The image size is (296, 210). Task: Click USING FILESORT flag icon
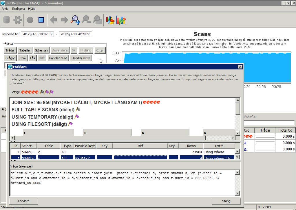[70, 124]
